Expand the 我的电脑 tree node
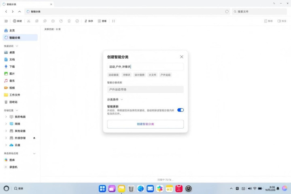 [6, 116]
